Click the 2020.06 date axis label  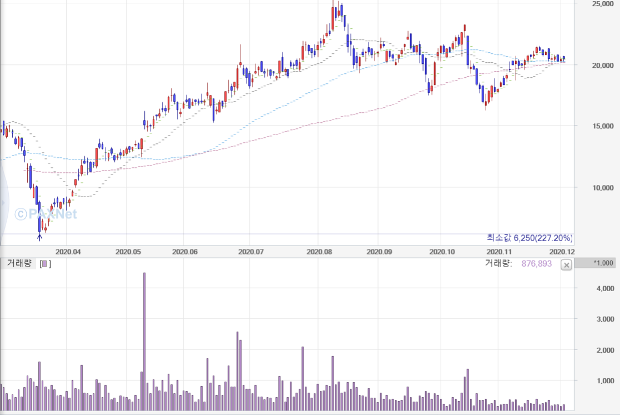coord(185,252)
